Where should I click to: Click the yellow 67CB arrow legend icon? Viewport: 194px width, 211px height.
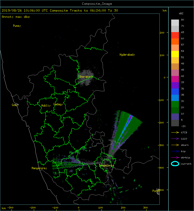(x=175, y=133)
